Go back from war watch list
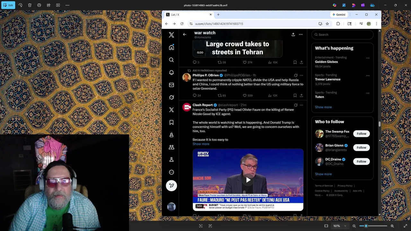This screenshot has height=231, width=411. (x=185, y=34)
